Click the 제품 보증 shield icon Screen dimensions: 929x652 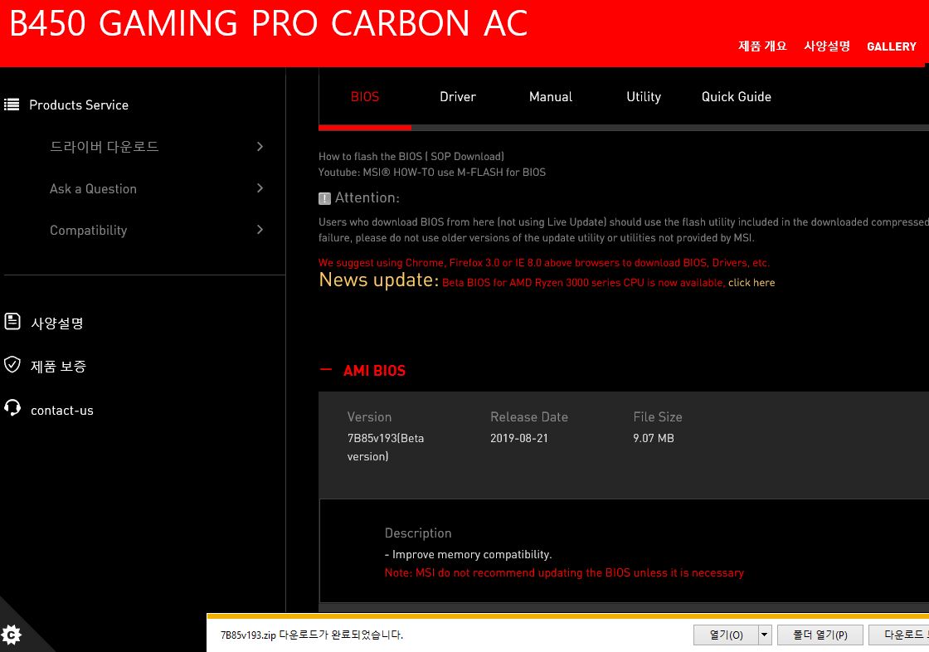(x=12, y=364)
